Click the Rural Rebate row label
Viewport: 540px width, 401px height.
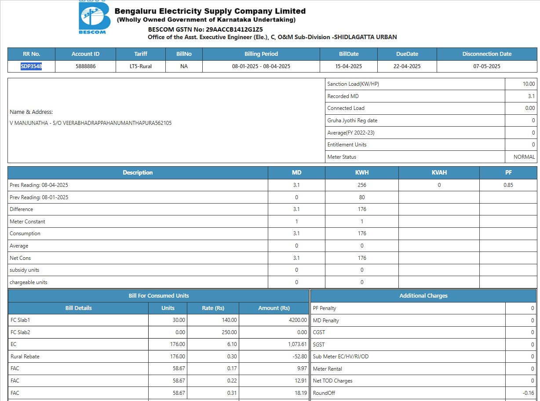click(x=25, y=357)
